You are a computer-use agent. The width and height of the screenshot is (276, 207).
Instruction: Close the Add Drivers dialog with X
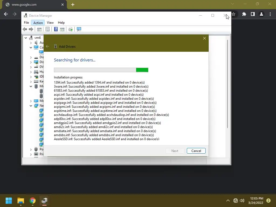pos(204,38)
